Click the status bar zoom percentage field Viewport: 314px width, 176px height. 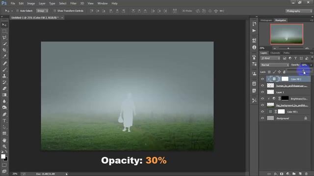point(15,174)
